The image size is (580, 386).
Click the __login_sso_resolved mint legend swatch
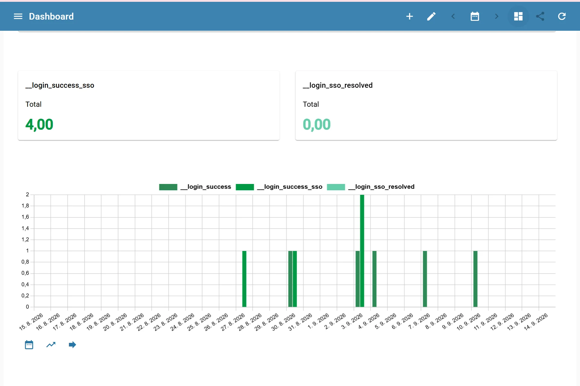point(336,187)
